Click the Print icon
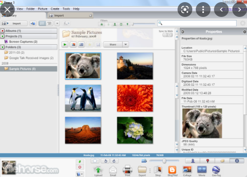This screenshot has width=247, height=177. click(x=128, y=170)
